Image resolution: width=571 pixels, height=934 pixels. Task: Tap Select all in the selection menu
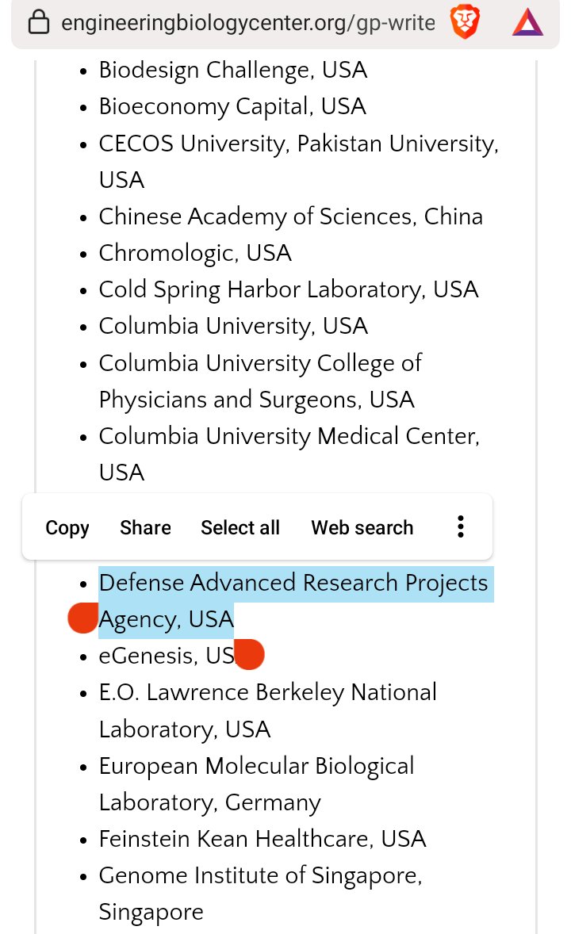(x=240, y=528)
